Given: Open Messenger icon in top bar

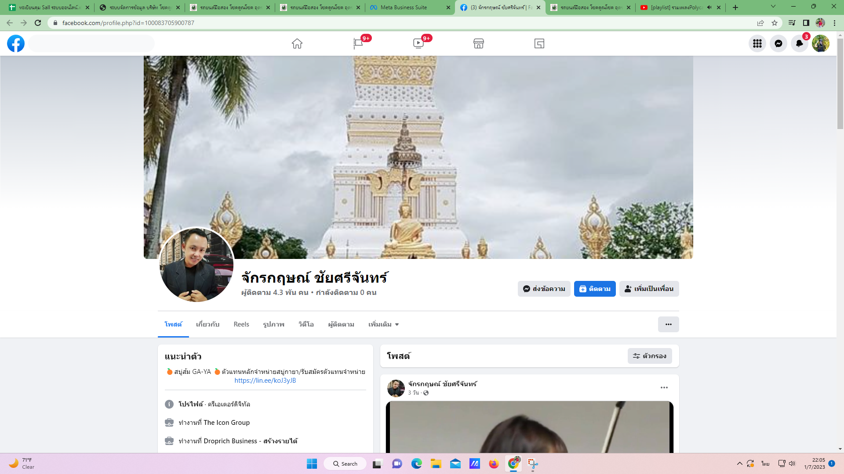Looking at the screenshot, I should click(778, 43).
